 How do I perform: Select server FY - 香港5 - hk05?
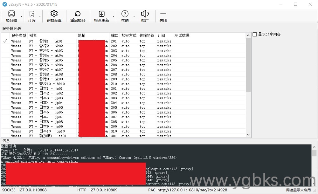point(123,60)
